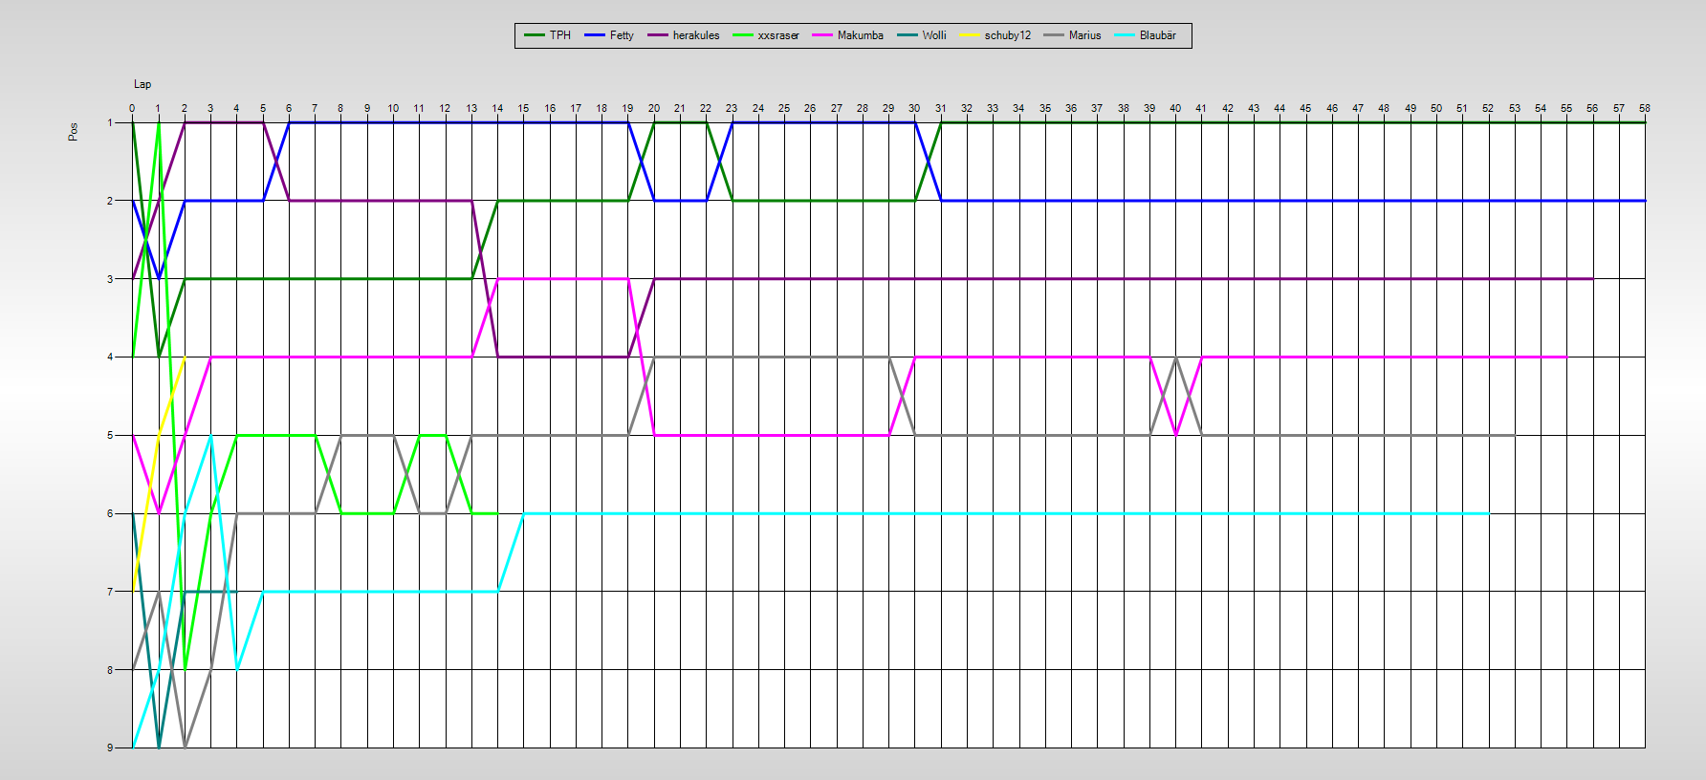Click lap number 52 on the axis
1706x780 pixels.
(1488, 109)
